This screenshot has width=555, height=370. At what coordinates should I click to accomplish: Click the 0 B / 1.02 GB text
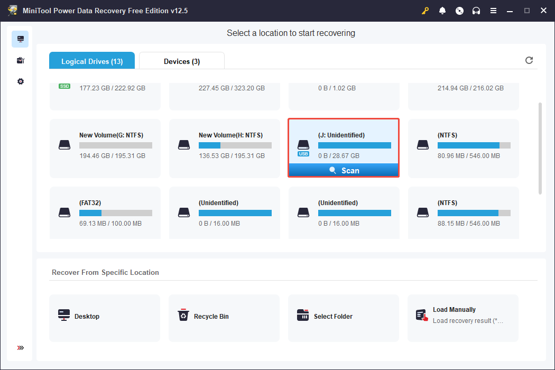pos(337,88)
